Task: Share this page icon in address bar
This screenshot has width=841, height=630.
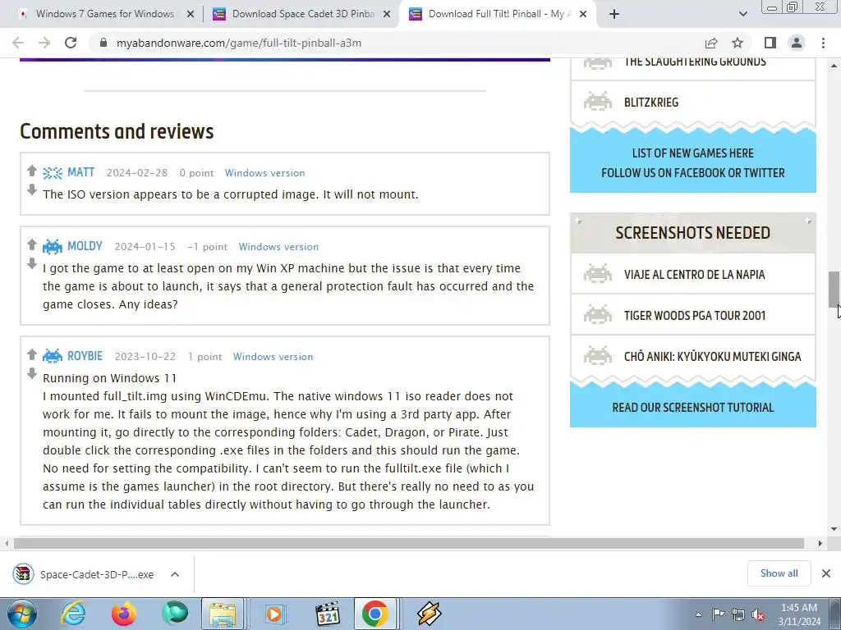Action: tap(711, 43)
